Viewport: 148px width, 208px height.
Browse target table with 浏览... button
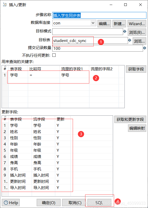pyautogui.click(x=139, y=41)
